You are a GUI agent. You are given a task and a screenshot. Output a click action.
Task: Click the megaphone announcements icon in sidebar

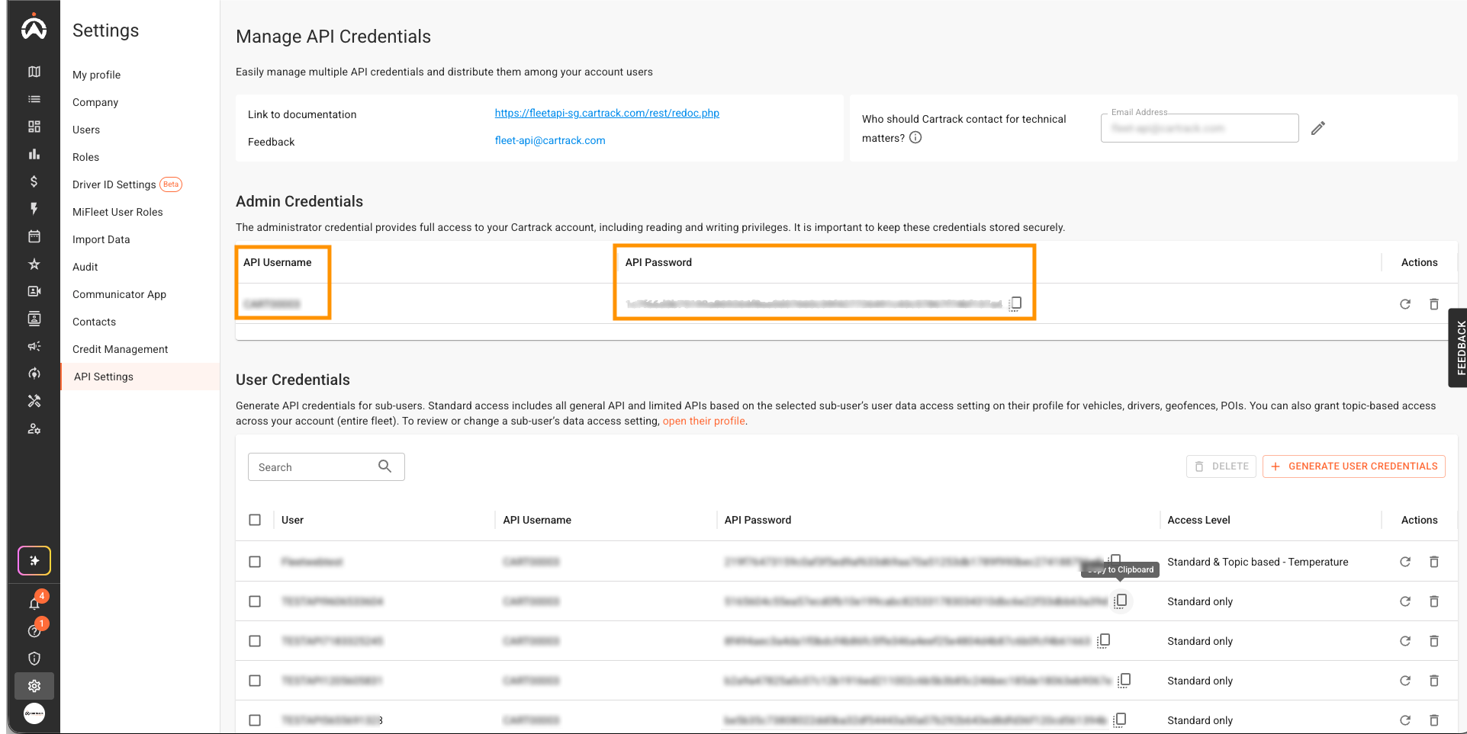[34, 345]
